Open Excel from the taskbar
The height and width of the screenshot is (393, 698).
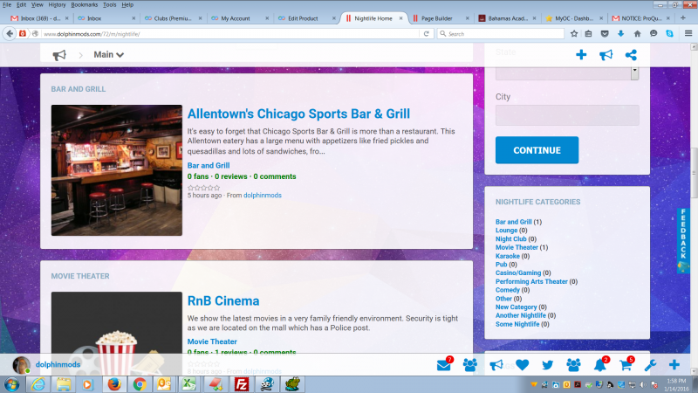(x=188, y=384)
